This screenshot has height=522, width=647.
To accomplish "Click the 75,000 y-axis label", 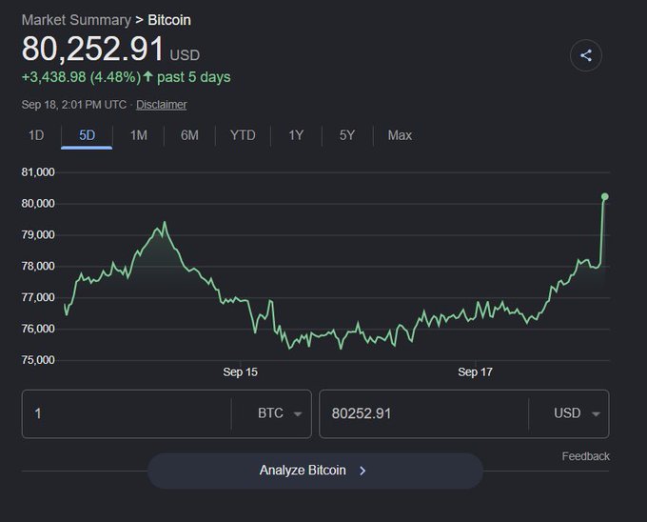I will 38,360.
